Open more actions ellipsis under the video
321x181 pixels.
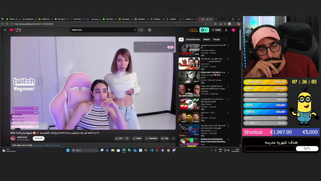coord(173,138)
